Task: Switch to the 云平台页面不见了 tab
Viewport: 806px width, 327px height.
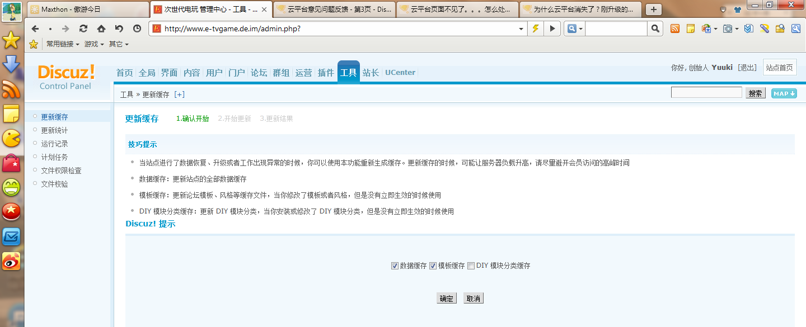Action: 457,10
